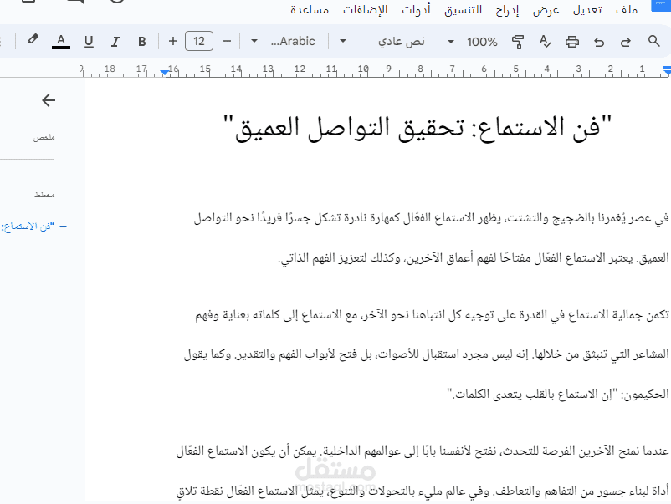Select the paint format roller icon
Image resolution: width=671 pixels, height=504 pixels.
[x=518, y=42]
